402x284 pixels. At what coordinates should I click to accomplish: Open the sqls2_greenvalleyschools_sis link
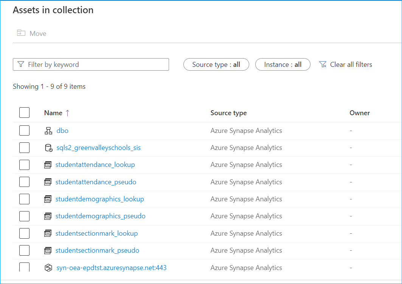98,148
